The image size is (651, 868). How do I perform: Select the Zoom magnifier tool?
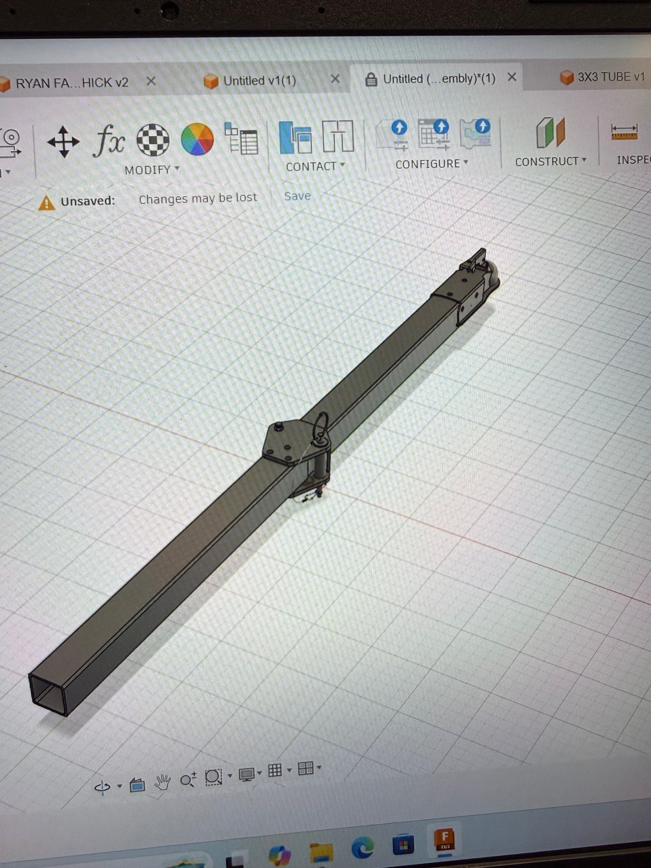[x=188, y=780]
